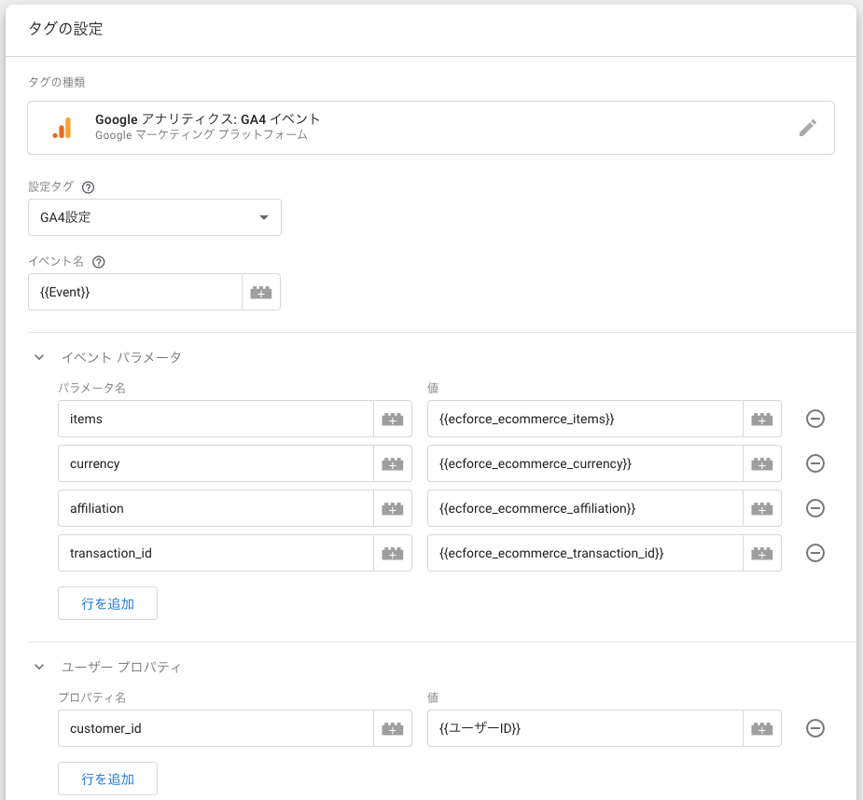
Task: Open the GA4設定 configuration tag dropdown
Action: tap(155, 217)
